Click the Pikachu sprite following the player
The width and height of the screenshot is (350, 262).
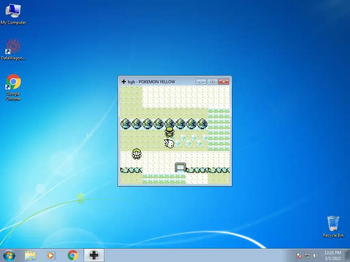169,143
